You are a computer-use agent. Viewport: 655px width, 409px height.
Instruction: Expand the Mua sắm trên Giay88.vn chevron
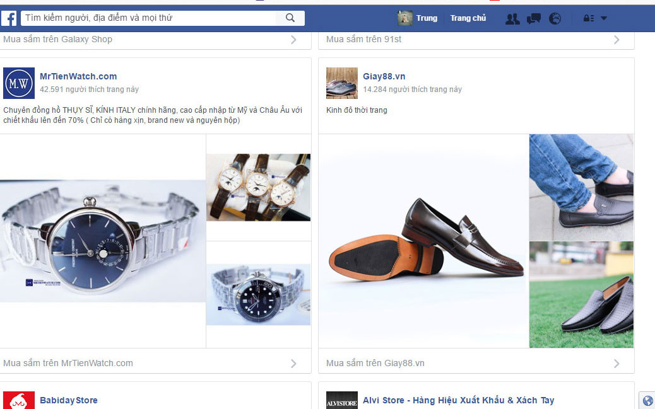pos(617,364)
